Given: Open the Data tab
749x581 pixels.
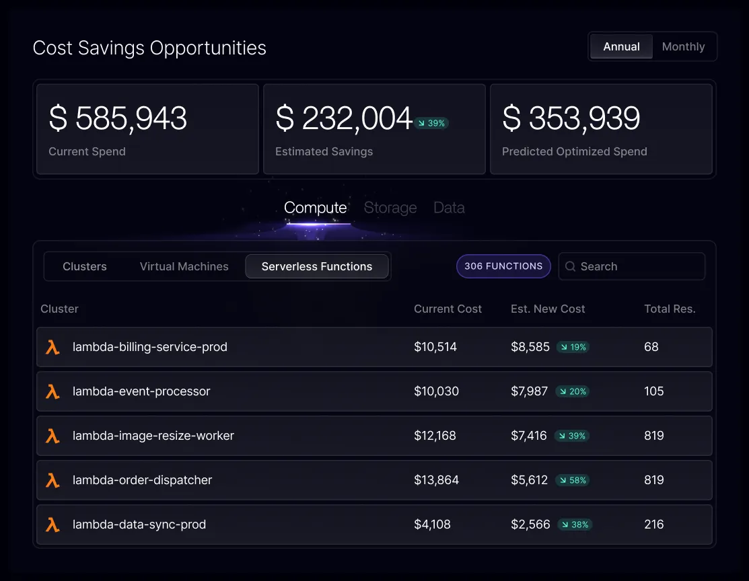Looking at the screenshot, I should click(449, 208).
